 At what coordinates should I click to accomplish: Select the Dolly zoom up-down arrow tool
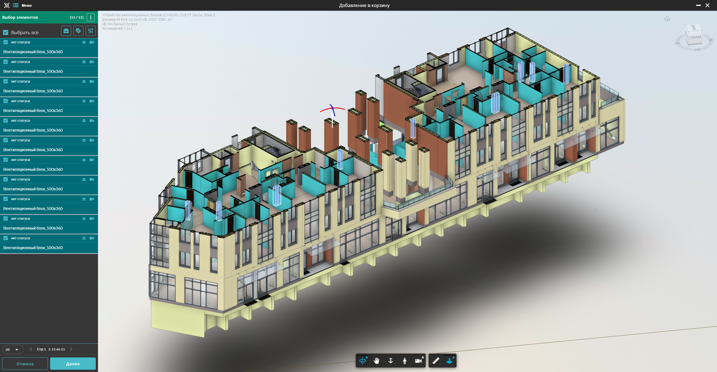click(x=391, y=361)
